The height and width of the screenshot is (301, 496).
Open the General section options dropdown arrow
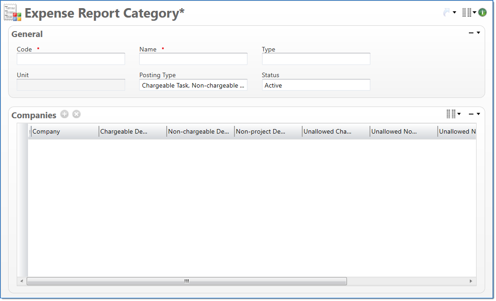point(478,33)
